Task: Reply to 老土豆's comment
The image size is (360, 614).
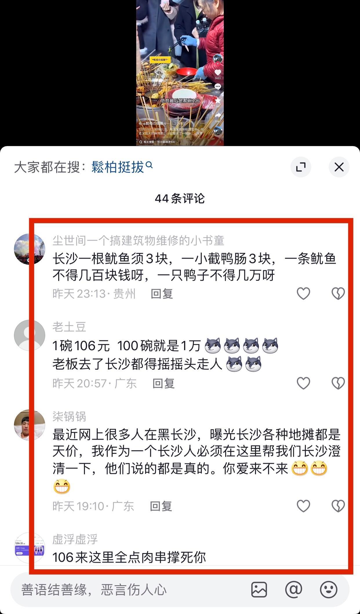Action: click(x=163, y=383)
